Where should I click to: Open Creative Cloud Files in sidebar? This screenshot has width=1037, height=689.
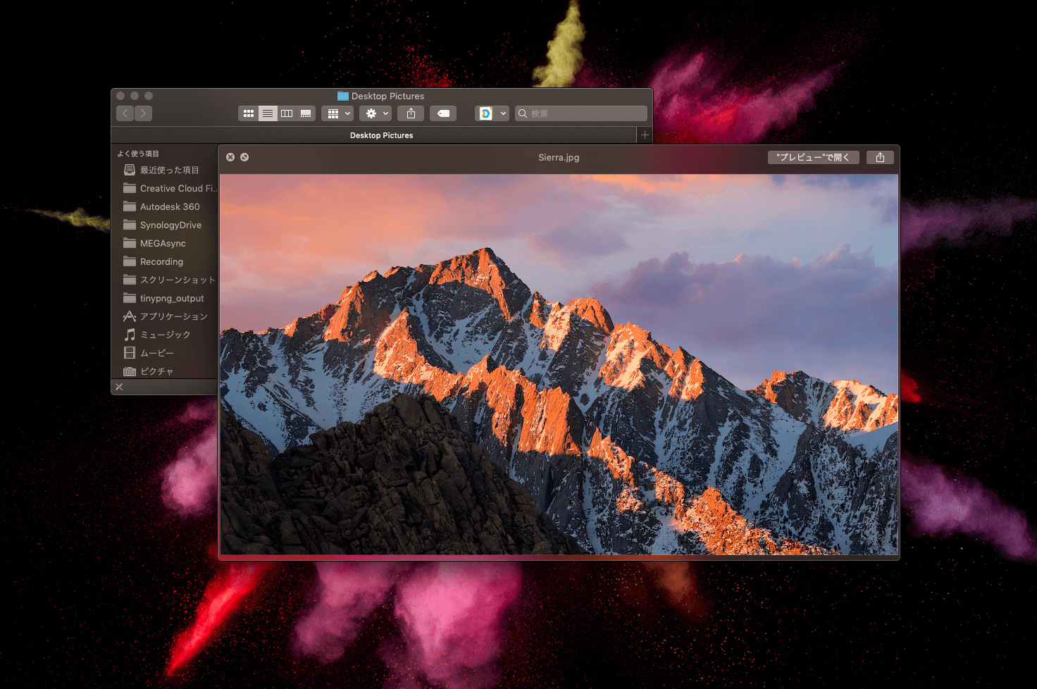coord(169,188)
